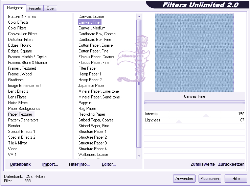This screenshot has height=186, width=250.
Task: Select Fibrous Paper, Coarse filter
Action: (x=96, y=57)
